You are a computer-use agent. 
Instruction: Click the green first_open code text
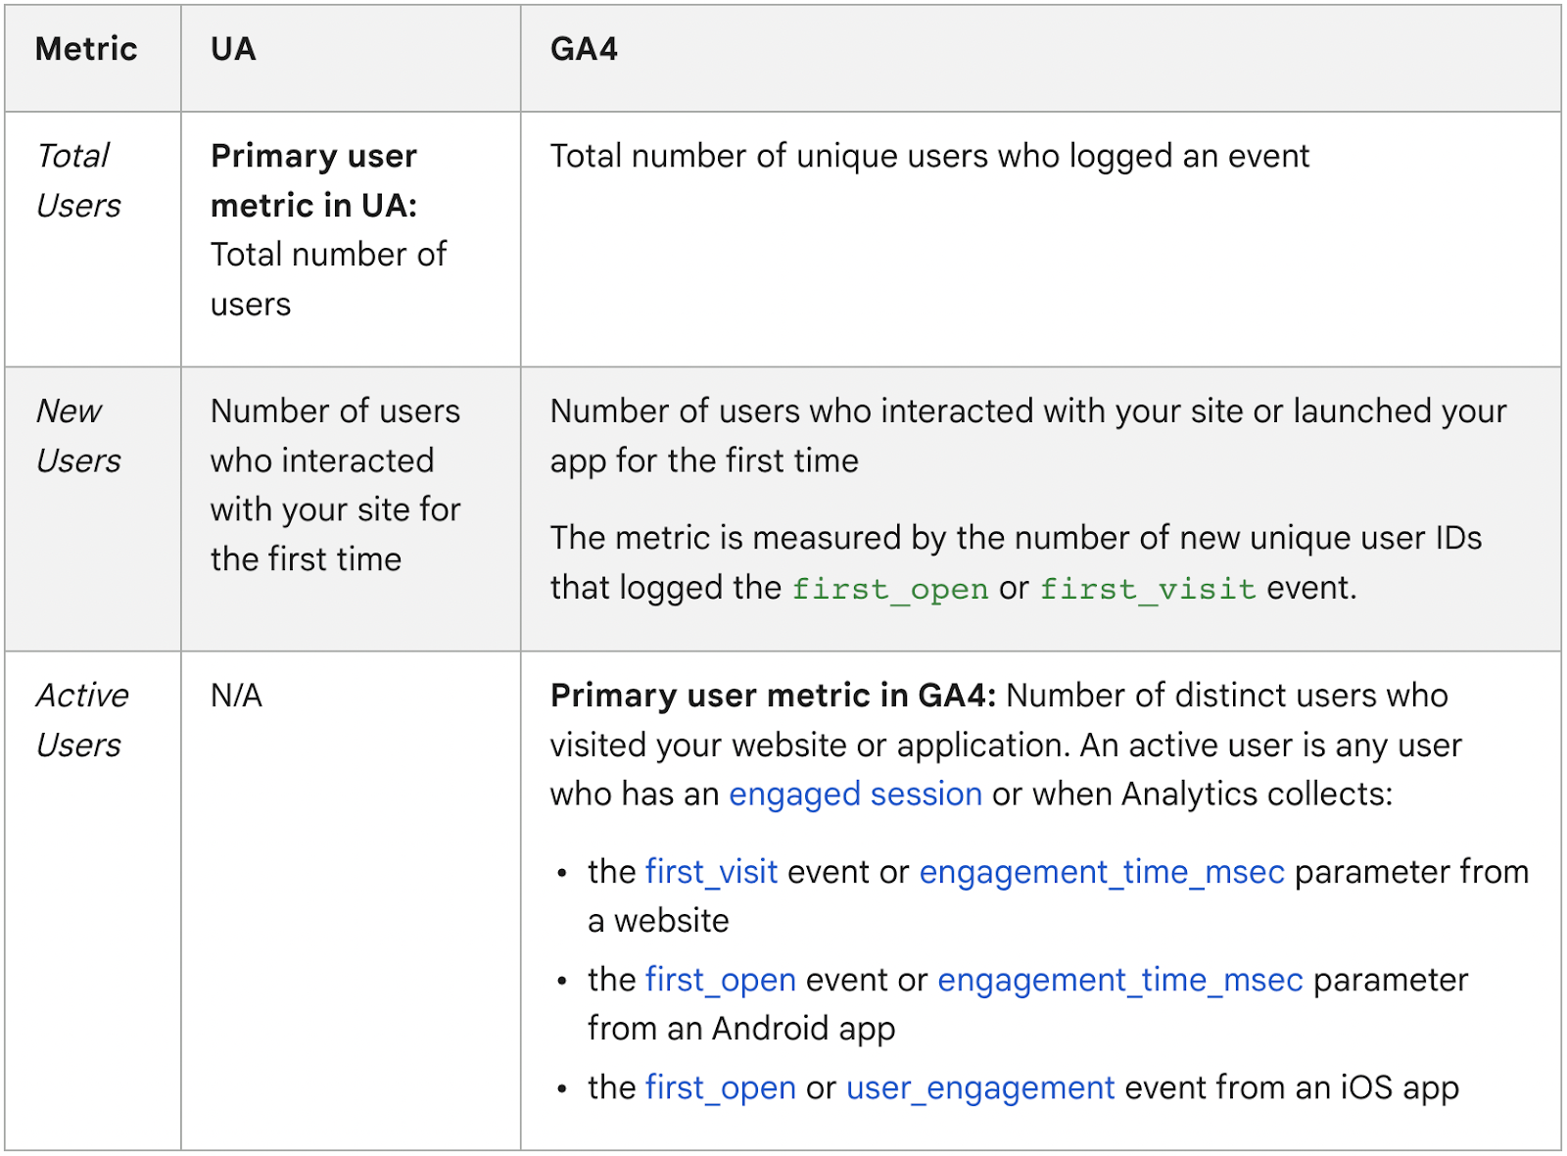pyautogui.click(x=889, y=589)
